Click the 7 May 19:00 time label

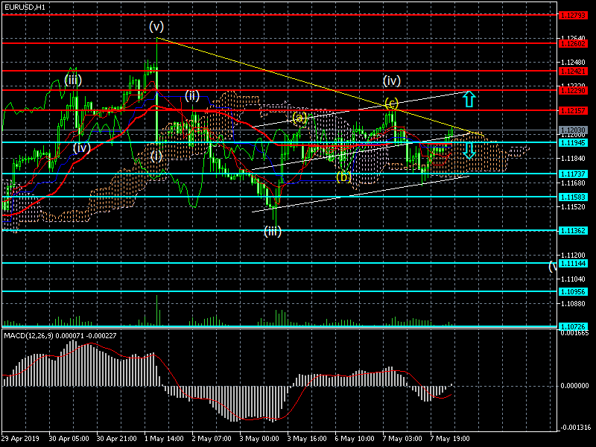click(448, 439)
